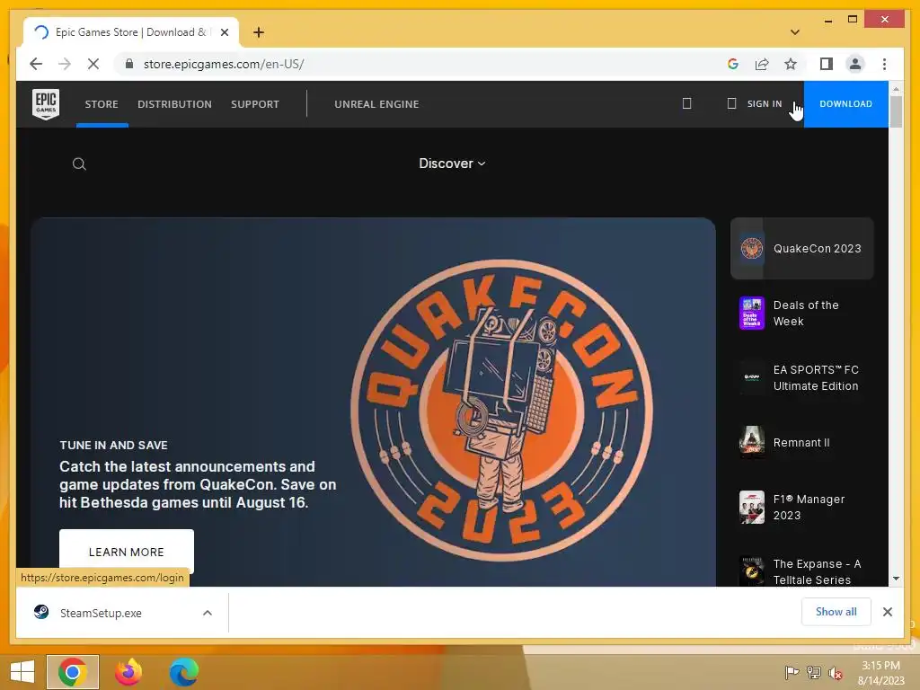This screenshot has height=690, width=920.
Task: Click the muted volume tray icon
Action: (x=836, y=672)
